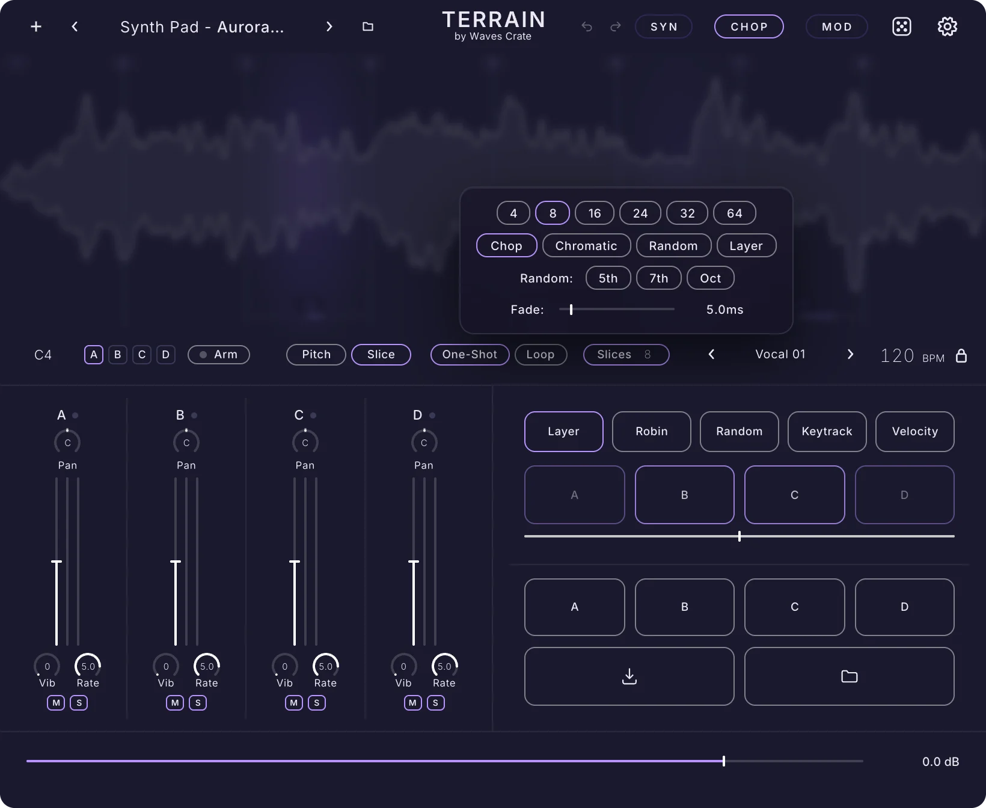The image size is (986, 808).
Task: Click the plus icon to add new preset
Action: [x=36, y=26]
